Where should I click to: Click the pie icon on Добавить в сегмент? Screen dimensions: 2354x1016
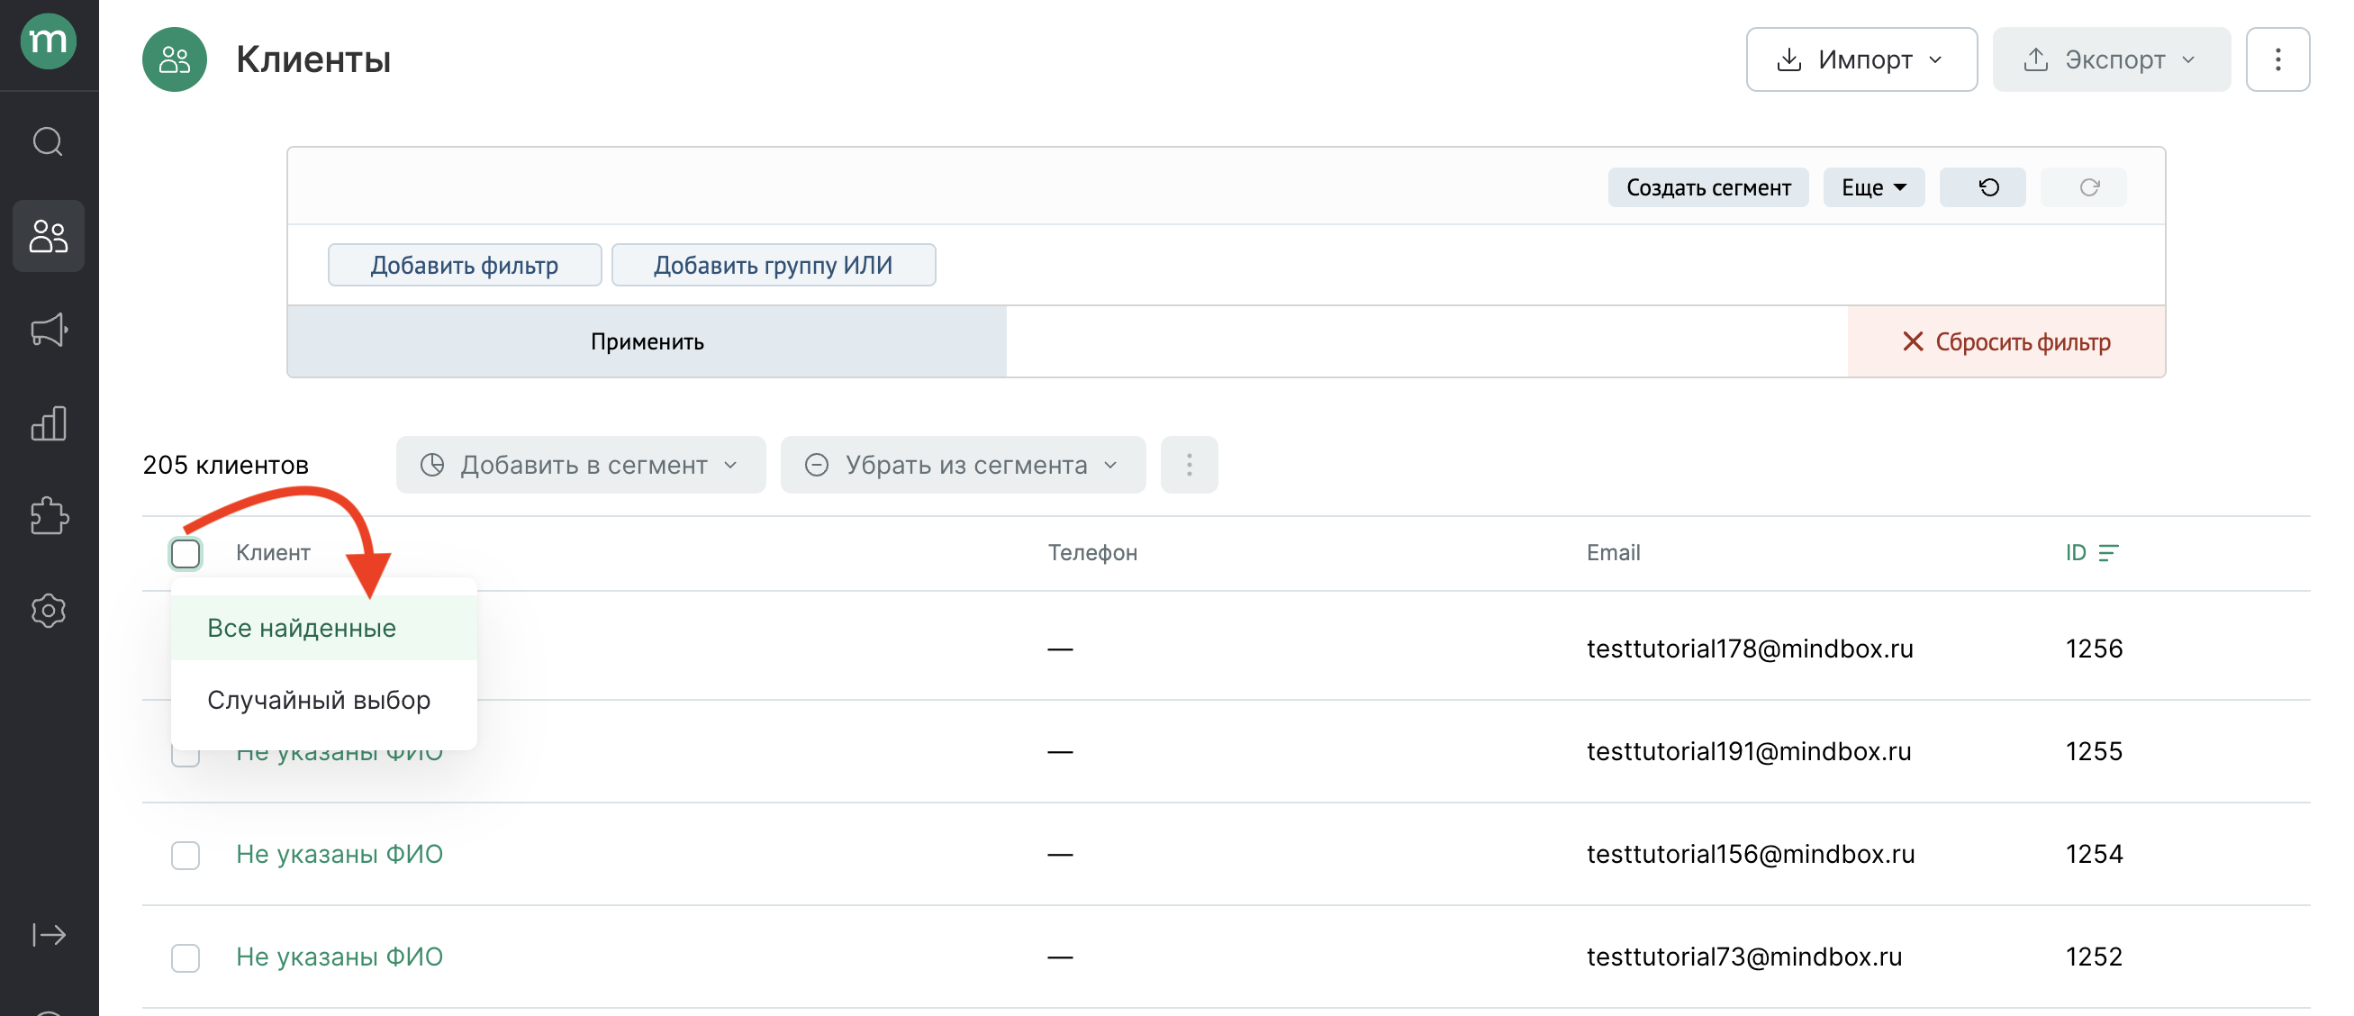(432, 465)
